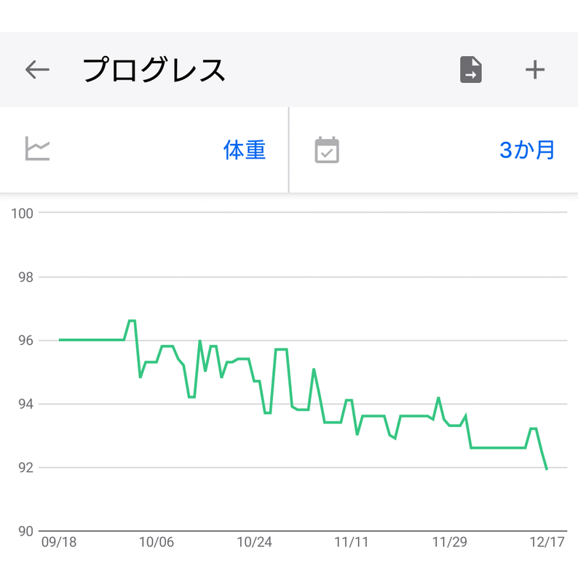
Task: Click the 10/24 date axis label
Action: (x=255, y=542)
